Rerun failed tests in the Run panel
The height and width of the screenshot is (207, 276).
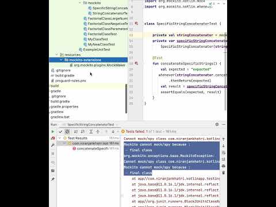[x=53, y=138]
